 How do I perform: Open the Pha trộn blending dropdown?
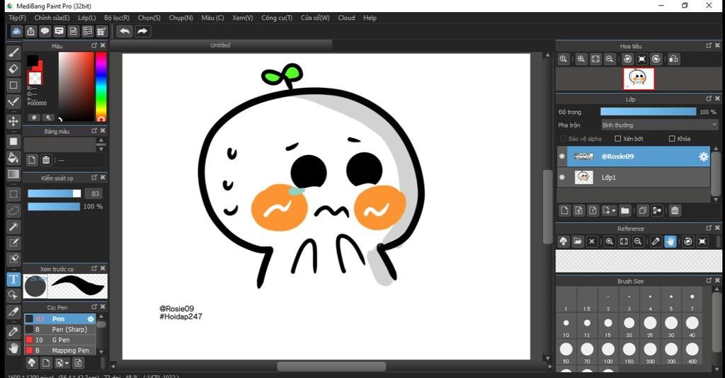pos(659,125)
